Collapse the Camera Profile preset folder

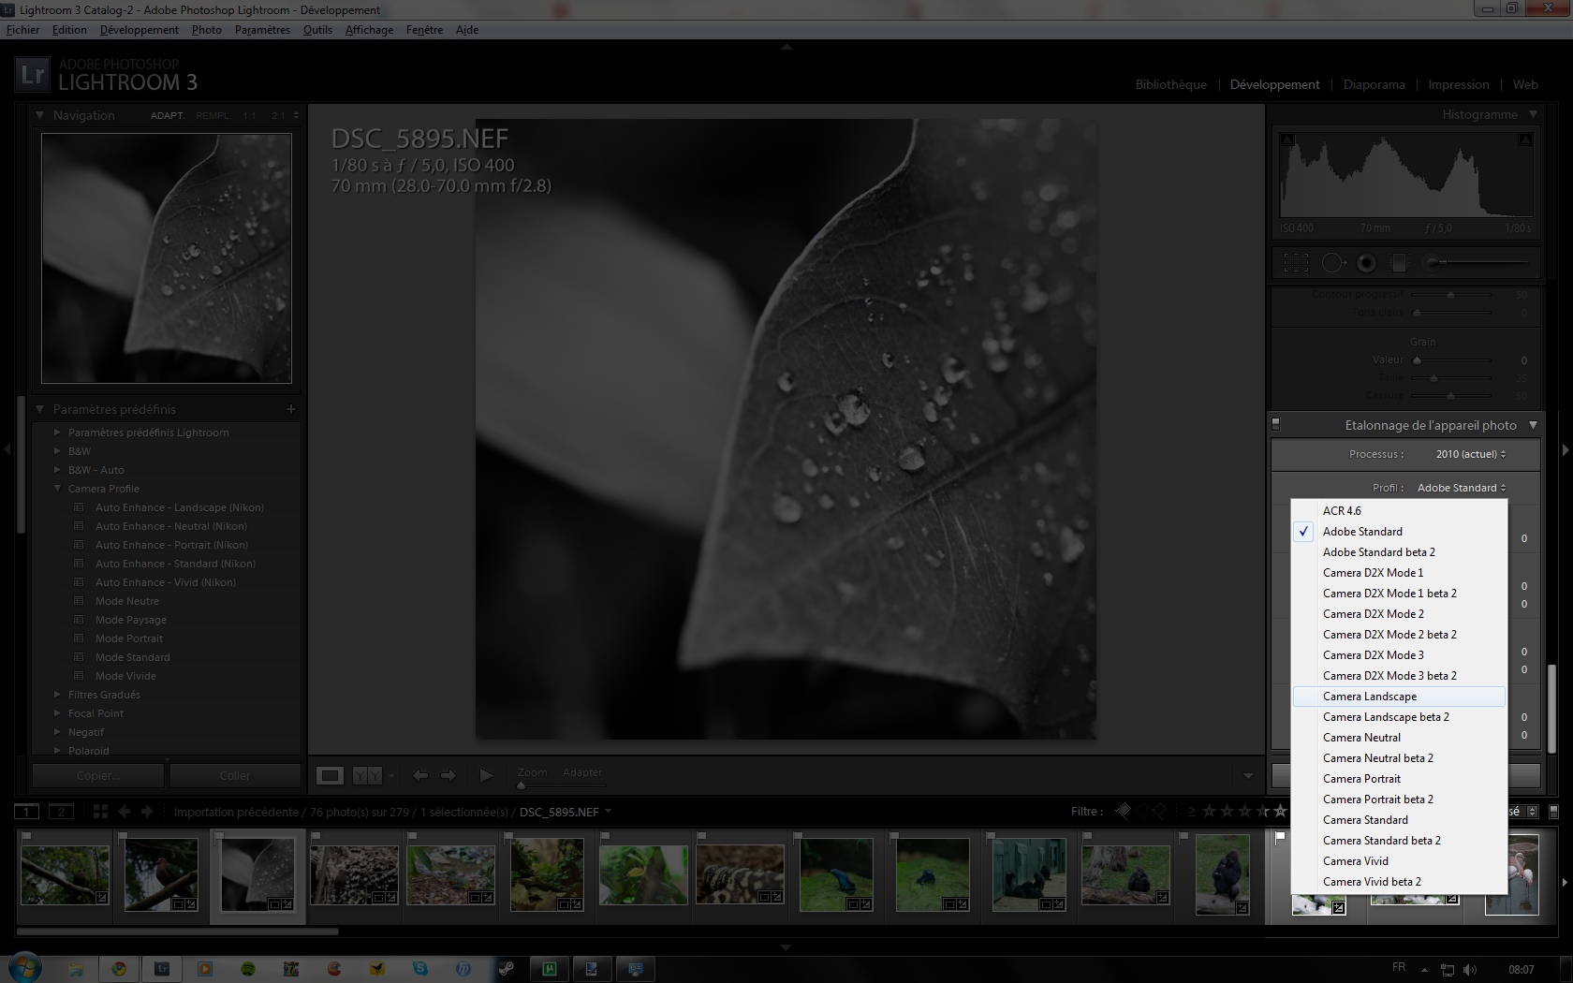58,489
